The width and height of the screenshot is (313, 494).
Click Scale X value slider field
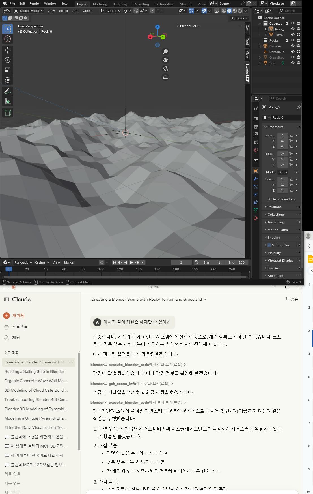(x=282, y=179)
